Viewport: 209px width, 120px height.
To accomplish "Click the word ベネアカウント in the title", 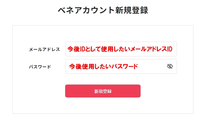I will [x=86, y=10].
